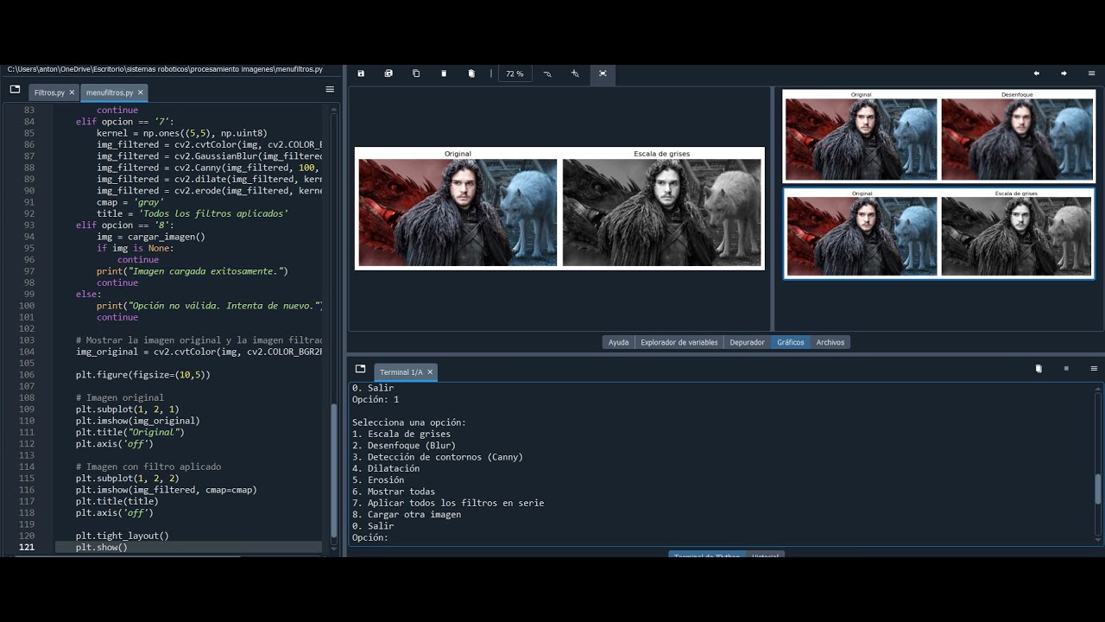Switch to Filtros.py tab
Screen dimensions: 1105x622
click(x=49, y=92)
